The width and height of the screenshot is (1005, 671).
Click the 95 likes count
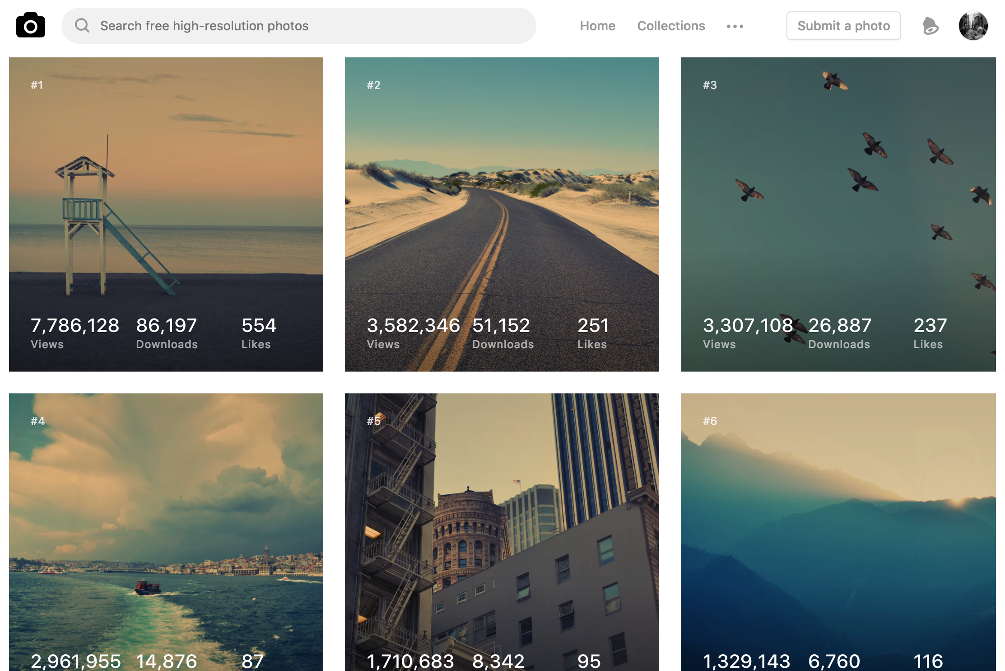coord(589,662)
